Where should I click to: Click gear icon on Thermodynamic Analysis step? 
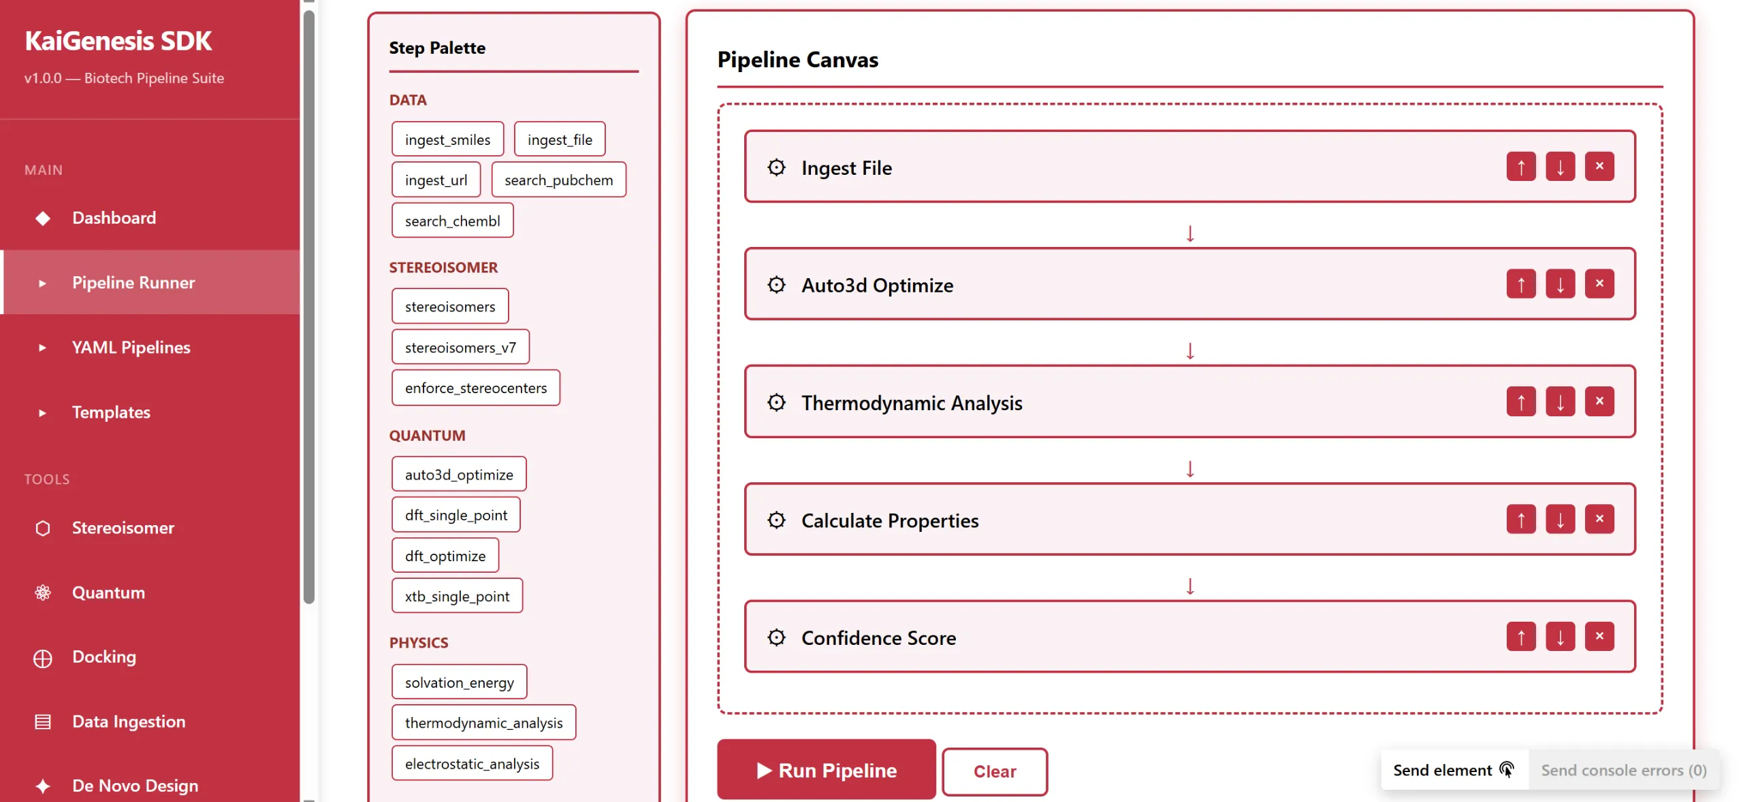(x=776, y=402)
